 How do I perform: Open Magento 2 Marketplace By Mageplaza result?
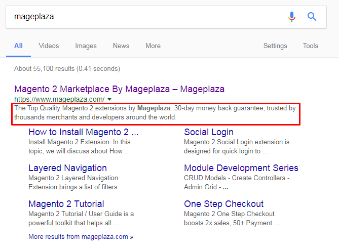(x=120, y=89)
